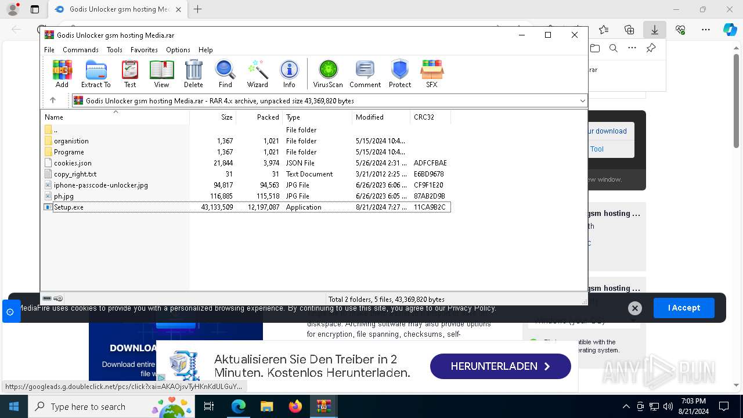Select iphone-passcode-unlocker.jpg file
The width and height of the screenshot is (743, 418).
pos(246,185)
